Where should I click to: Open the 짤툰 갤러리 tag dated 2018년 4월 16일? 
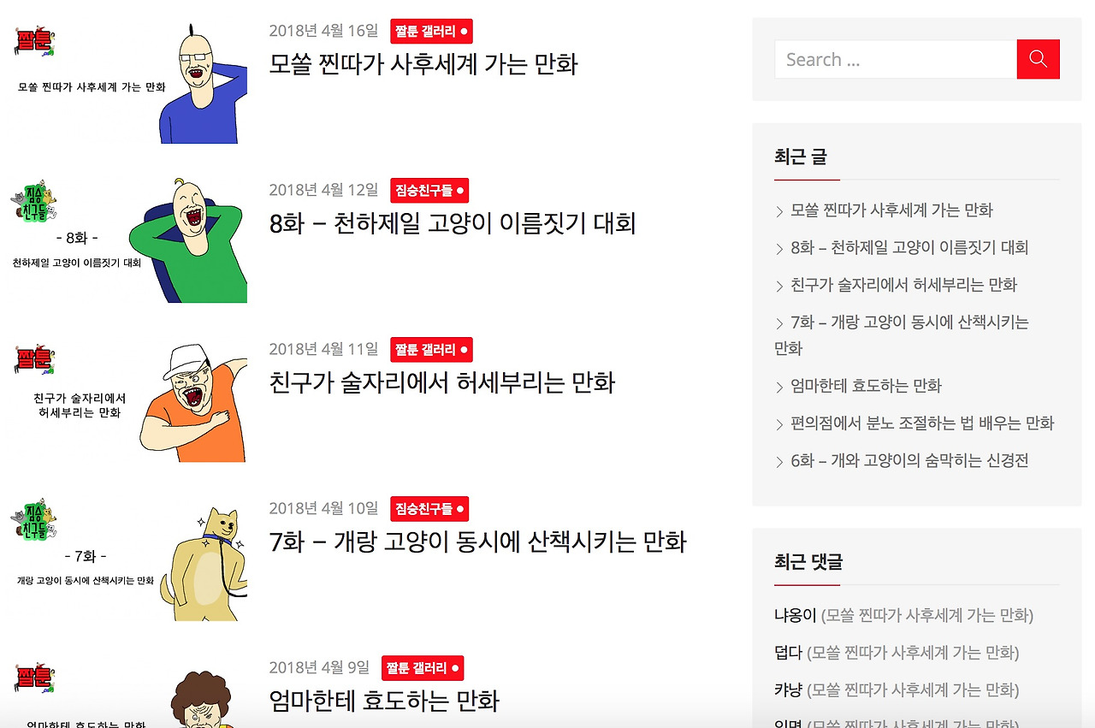[431, 32]
